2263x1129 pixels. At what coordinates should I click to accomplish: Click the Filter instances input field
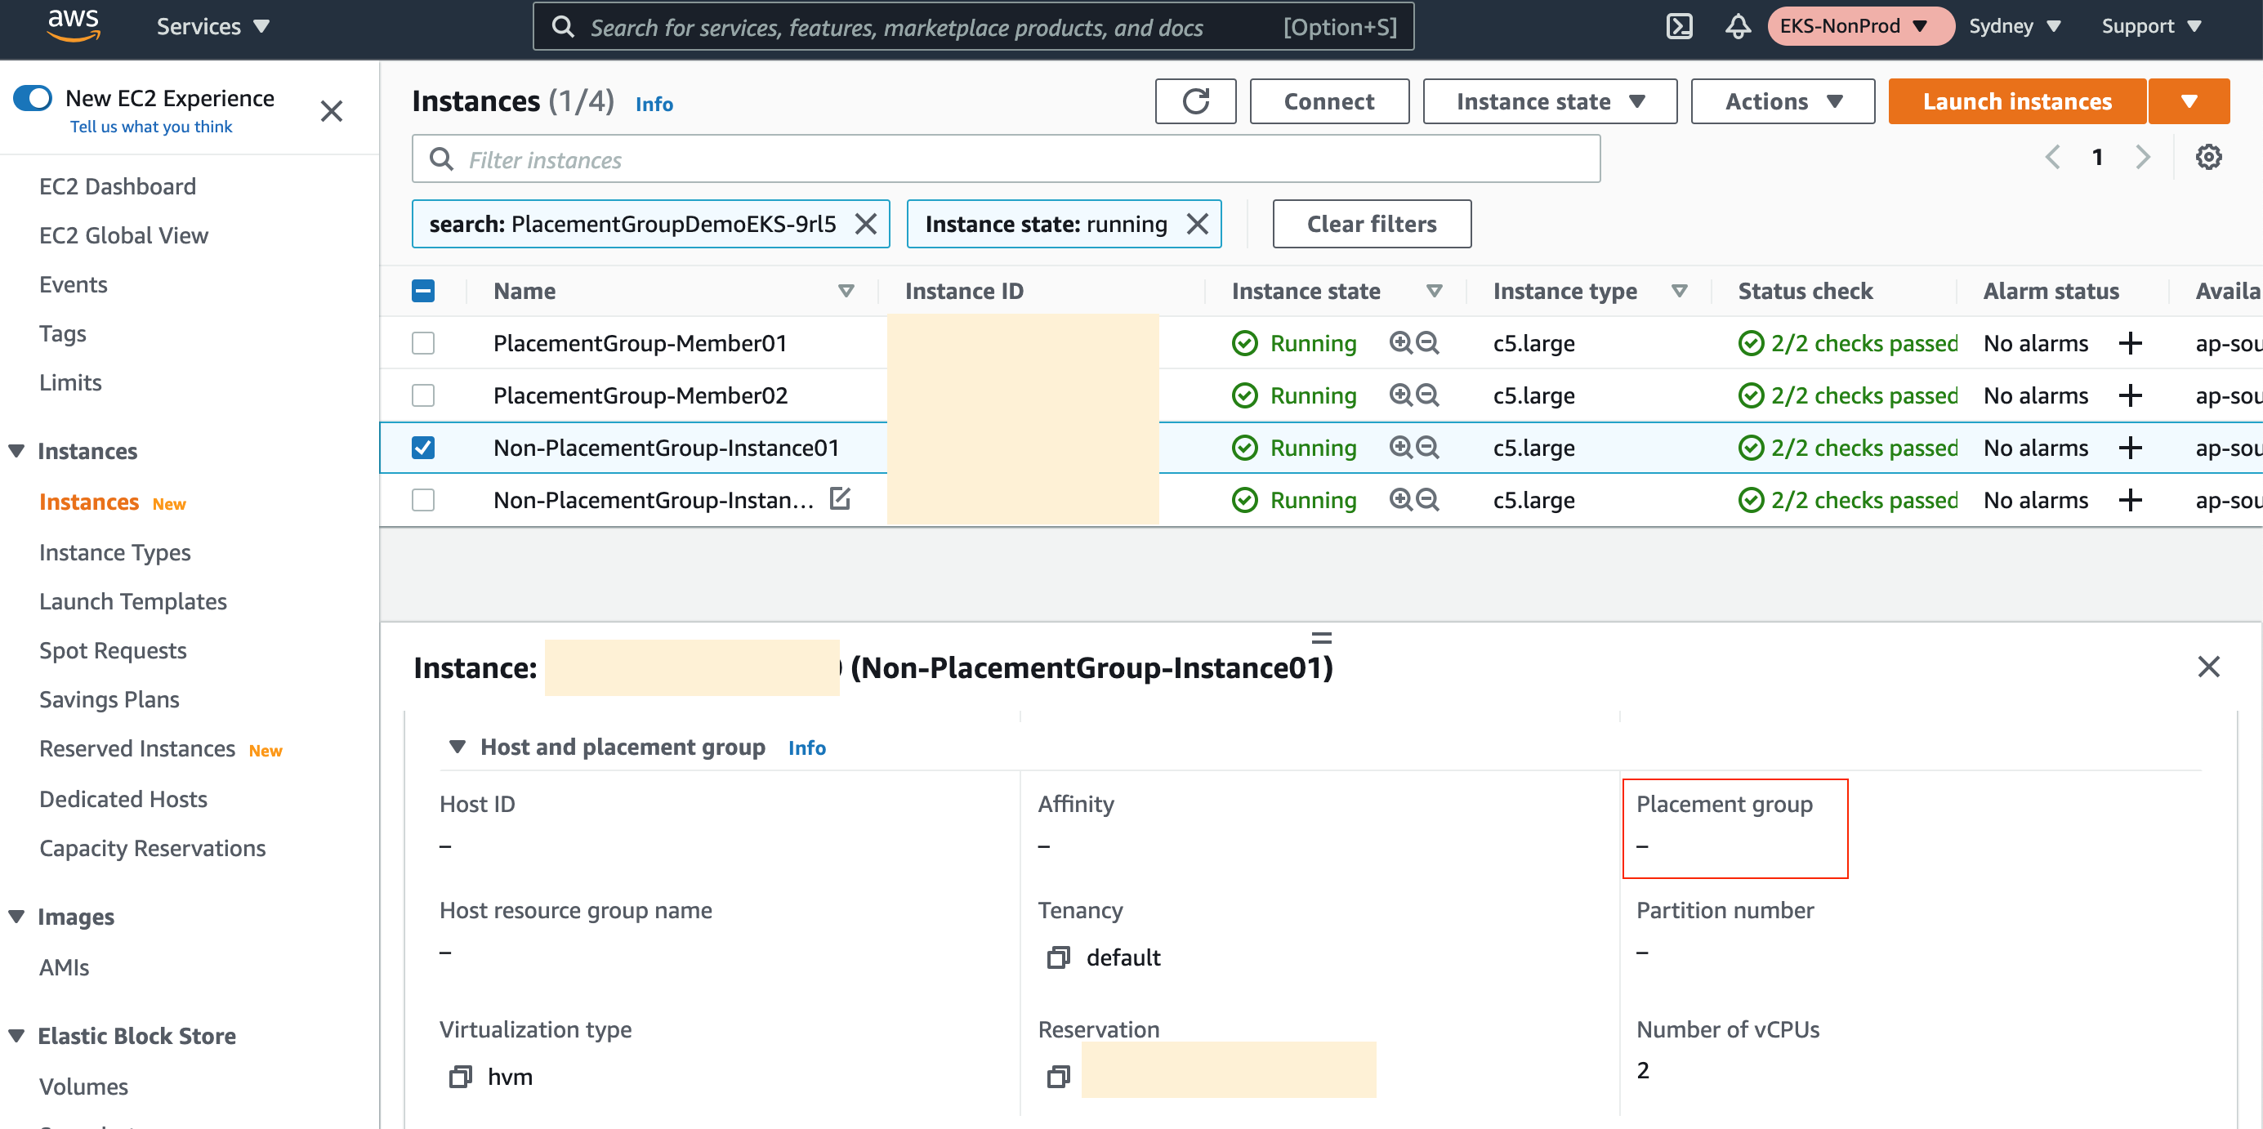click(1005, 159)
